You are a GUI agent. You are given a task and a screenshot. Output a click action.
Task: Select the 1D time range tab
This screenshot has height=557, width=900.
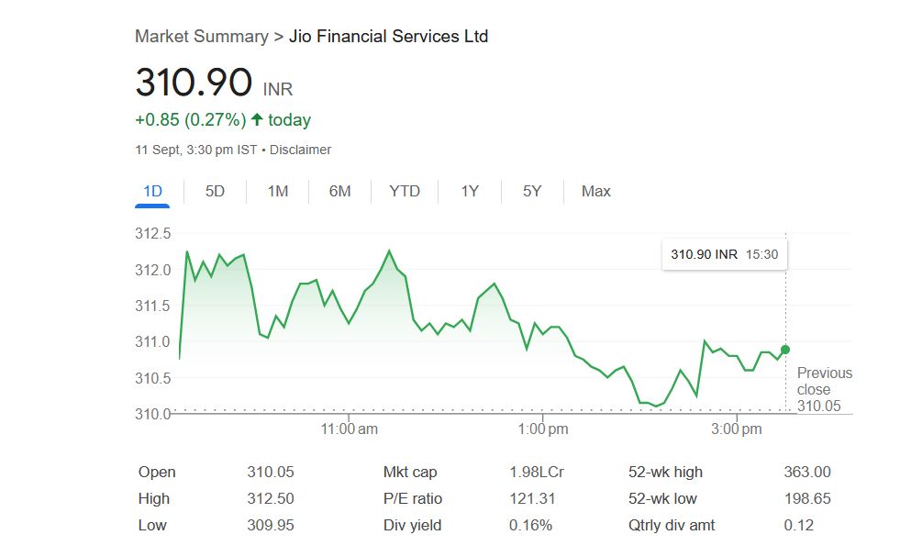[x=152, y=191]
